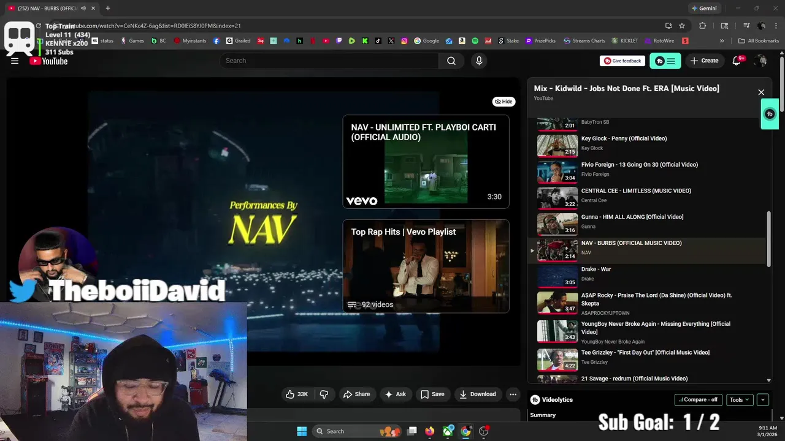This screenshot has height=441, width=785.
Task: Save the video to a playlist
Action: tap(432, 394)
